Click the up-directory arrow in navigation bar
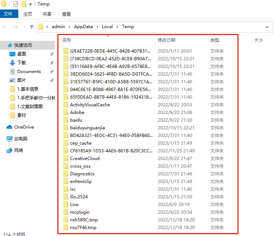 coord(32,27)
